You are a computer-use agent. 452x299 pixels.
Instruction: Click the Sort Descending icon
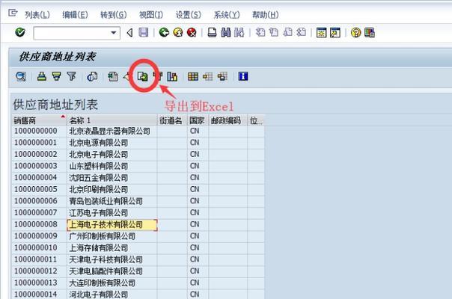point(57,77)
